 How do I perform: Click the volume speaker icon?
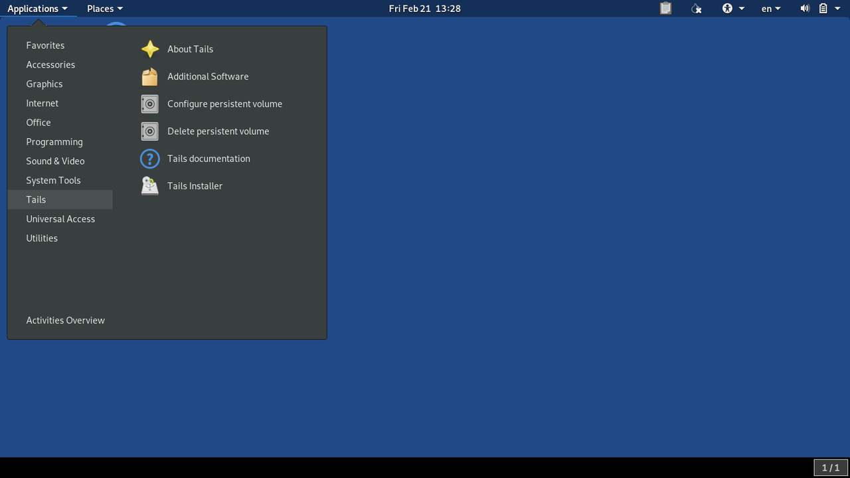(805, 9)
